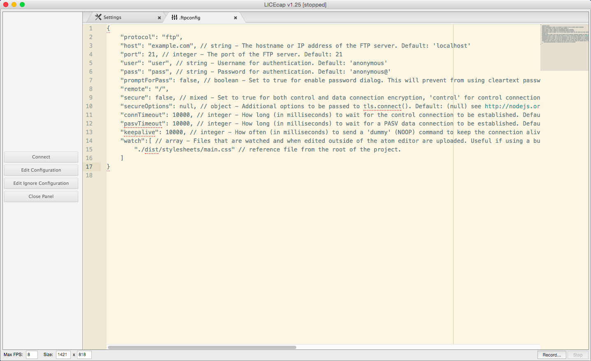Screen dimensions: 591x361
Task: Click line number 18 in the gutter
Action: click(89, 175)
